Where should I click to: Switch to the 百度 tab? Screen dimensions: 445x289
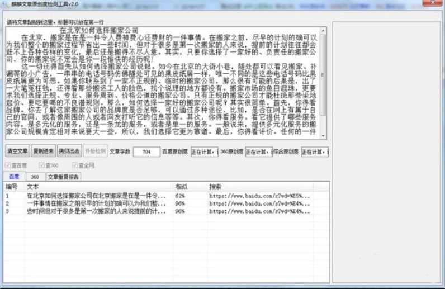tap(14, 176)
